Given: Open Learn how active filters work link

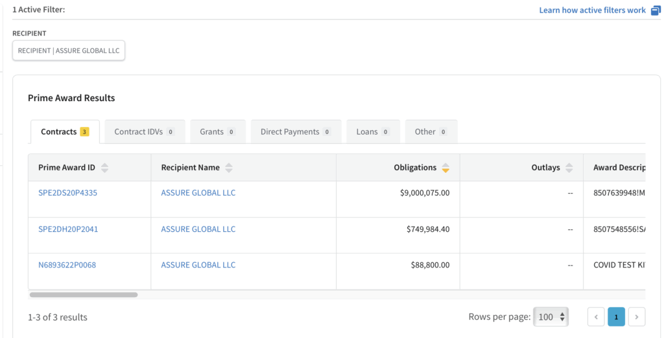Looking at the screenshot, I should click(x=593, y=10).
